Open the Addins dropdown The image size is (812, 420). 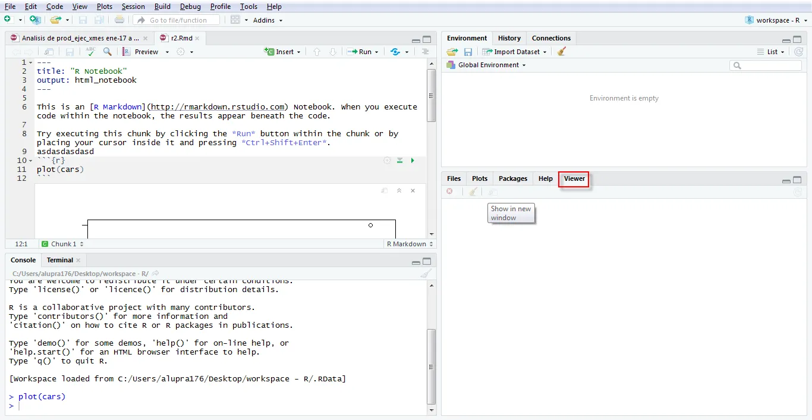point(267,20)
